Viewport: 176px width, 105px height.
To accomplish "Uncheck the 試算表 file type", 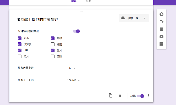I will [x=20, y=44].
